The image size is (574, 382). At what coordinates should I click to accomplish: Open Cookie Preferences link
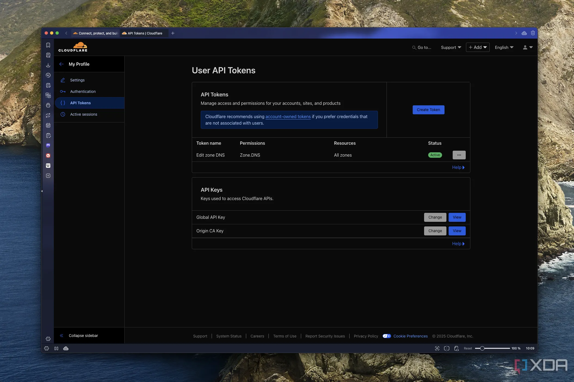[411, 336]
